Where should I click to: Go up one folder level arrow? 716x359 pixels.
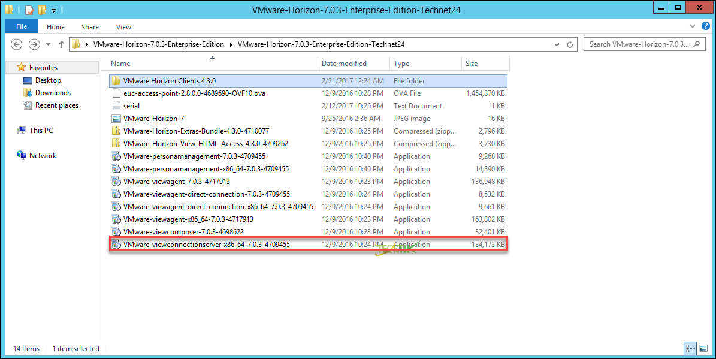click(x=62, y=44)
